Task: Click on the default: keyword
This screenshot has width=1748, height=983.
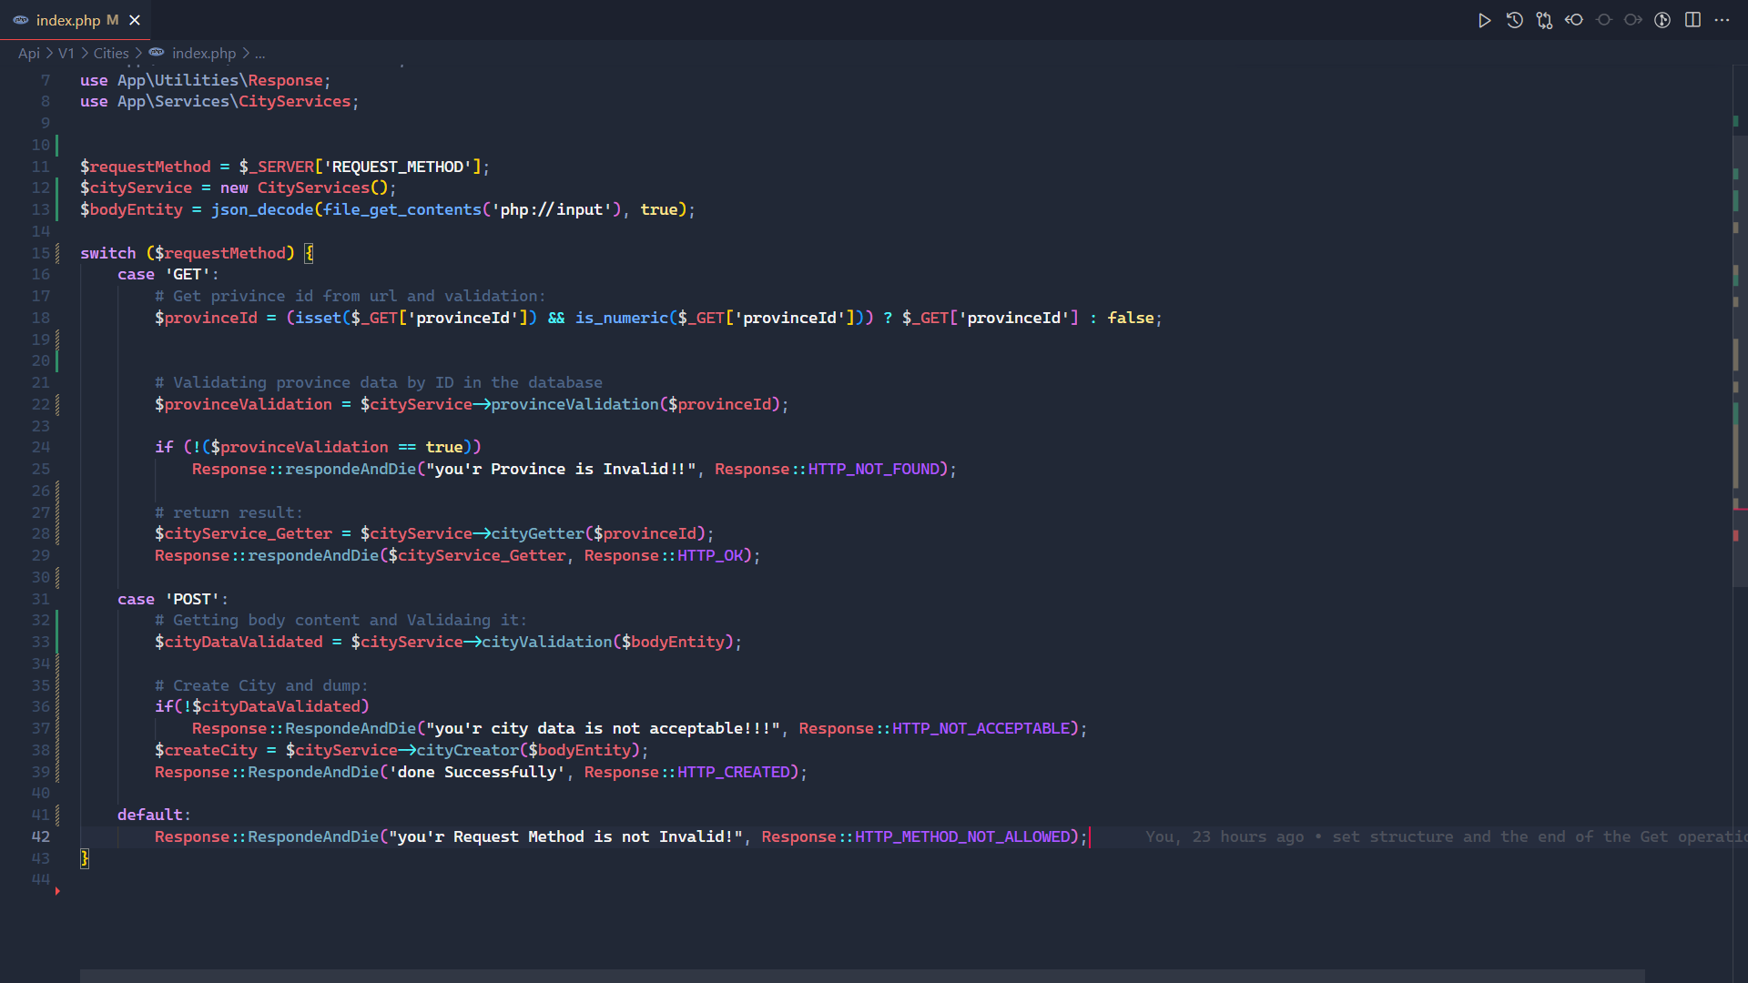Action: coord(154,816)
